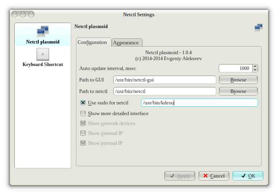Click the auto update interval value field

(x=235, y=68)
